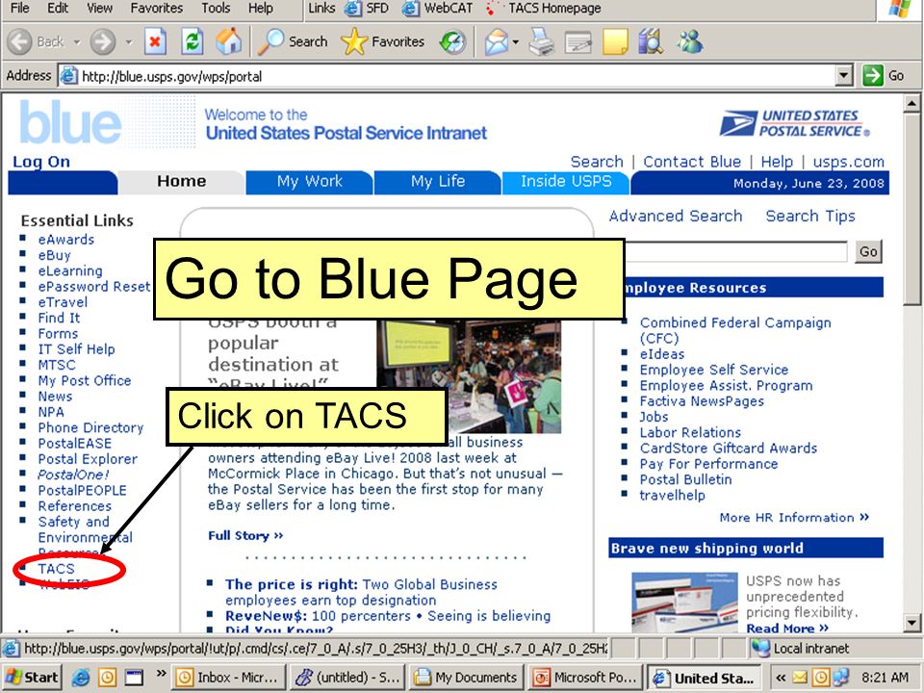The height and width of the screenshot is (693, 924).
Task: Click the Favorites star toolbar button
Action: pyautogui.click(x=382, y=41)
